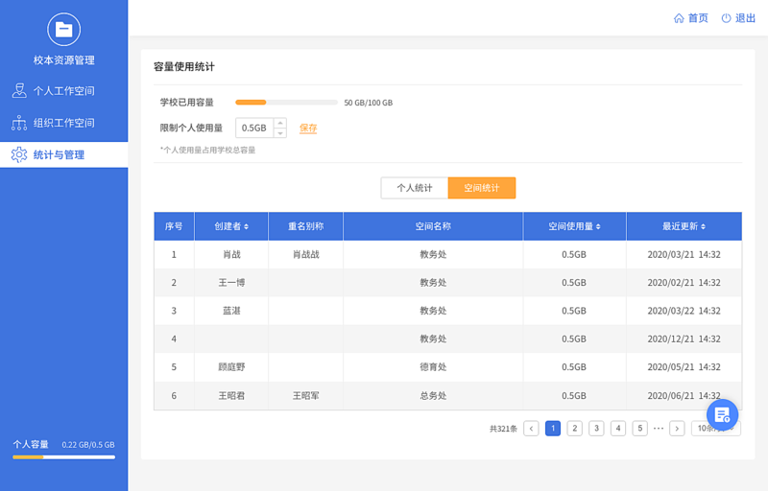
Task: Open the 10条/页 page size dropdown
Action: point(714,429)
